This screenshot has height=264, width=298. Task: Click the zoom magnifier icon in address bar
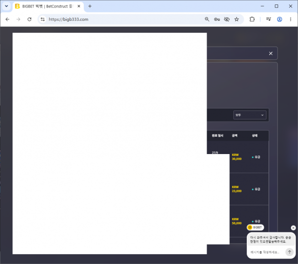pos(207,19)
